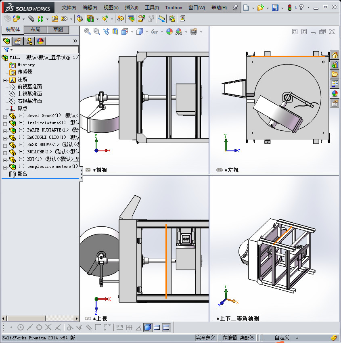Viewport: 341px width, 343px height.
Task: Click the Reference Geometry icon
Action: point(105,19)
